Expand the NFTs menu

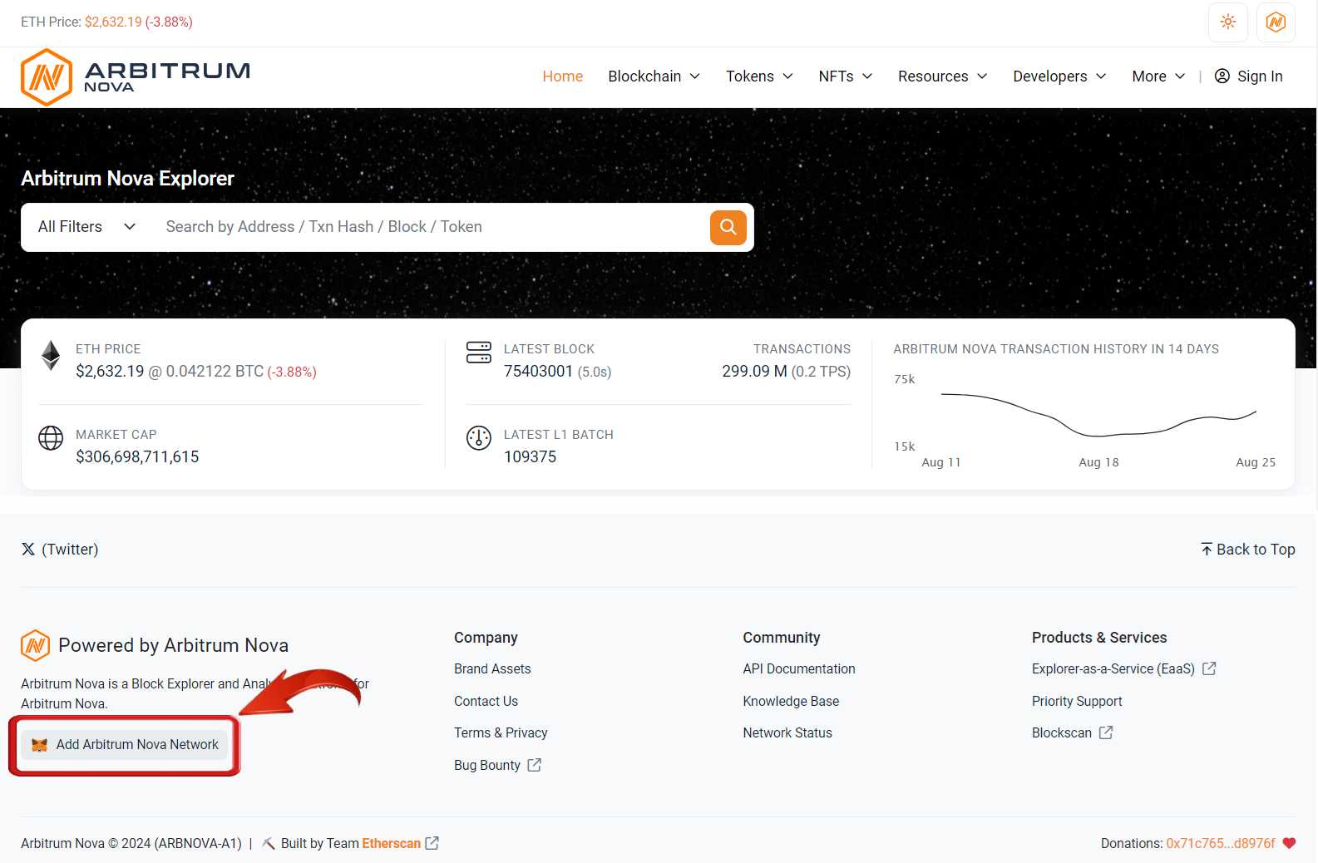[x=846, y=76]
